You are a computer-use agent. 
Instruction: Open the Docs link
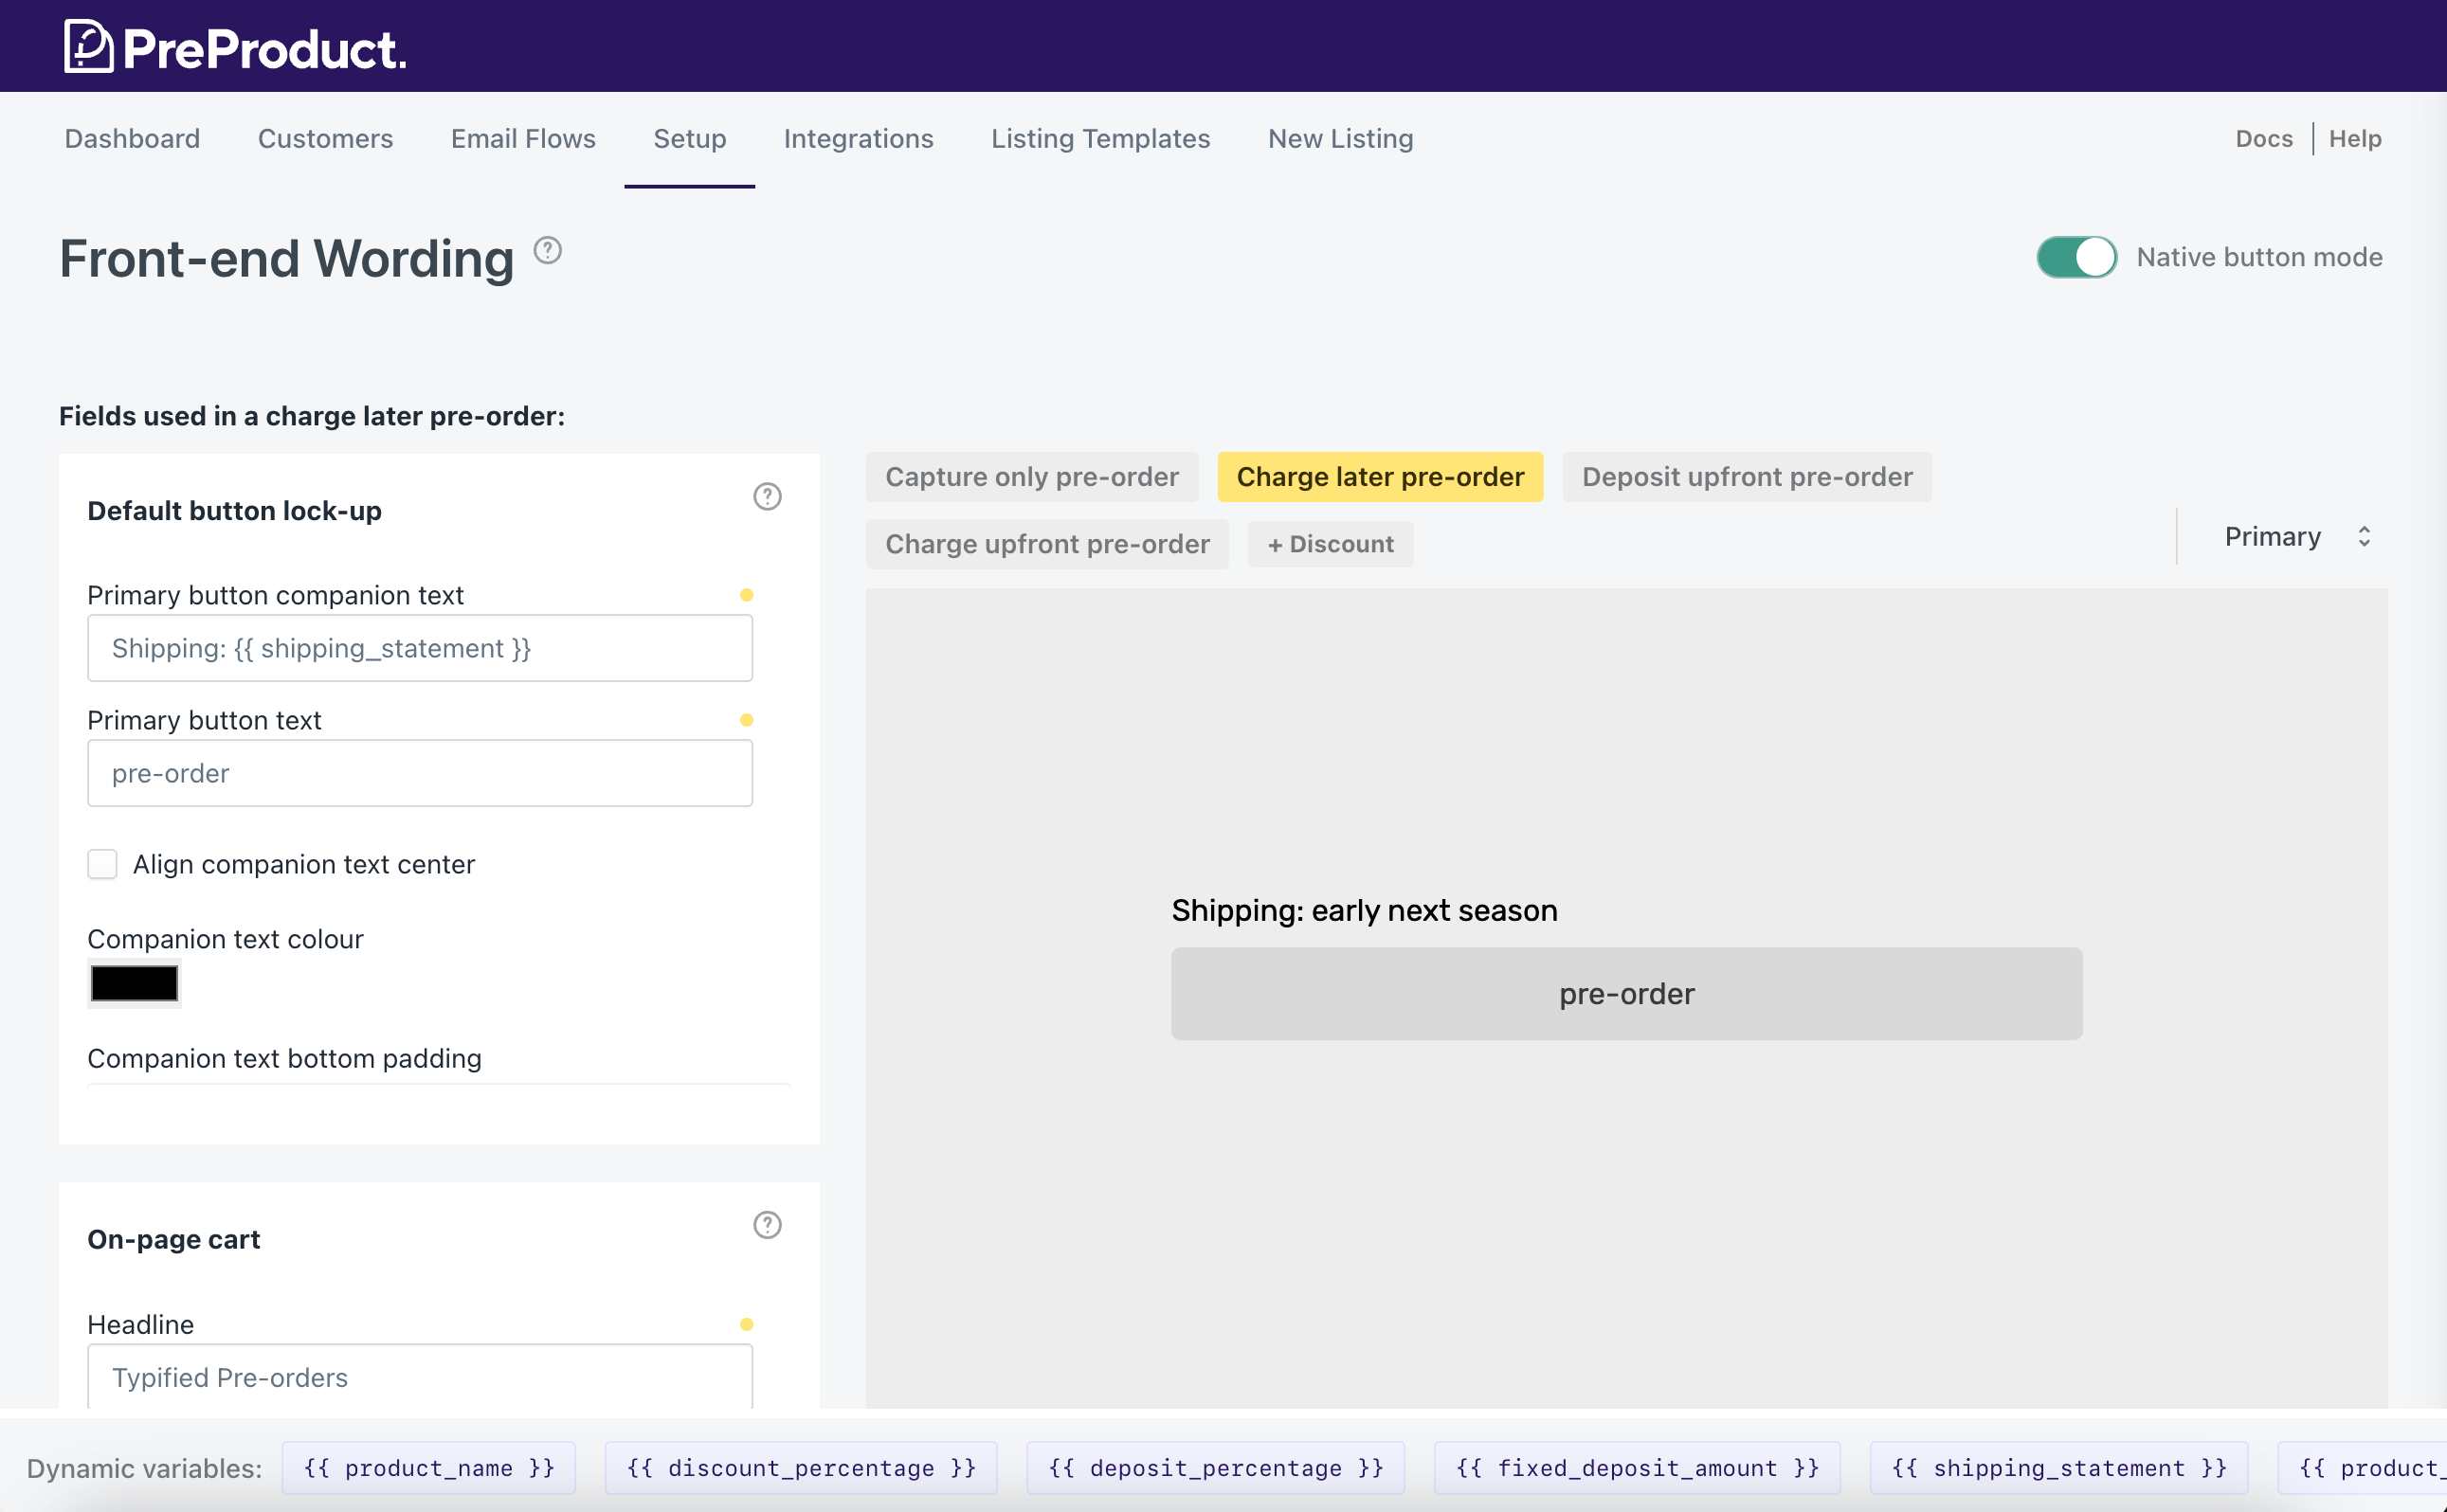click(x=2263, y=138)
